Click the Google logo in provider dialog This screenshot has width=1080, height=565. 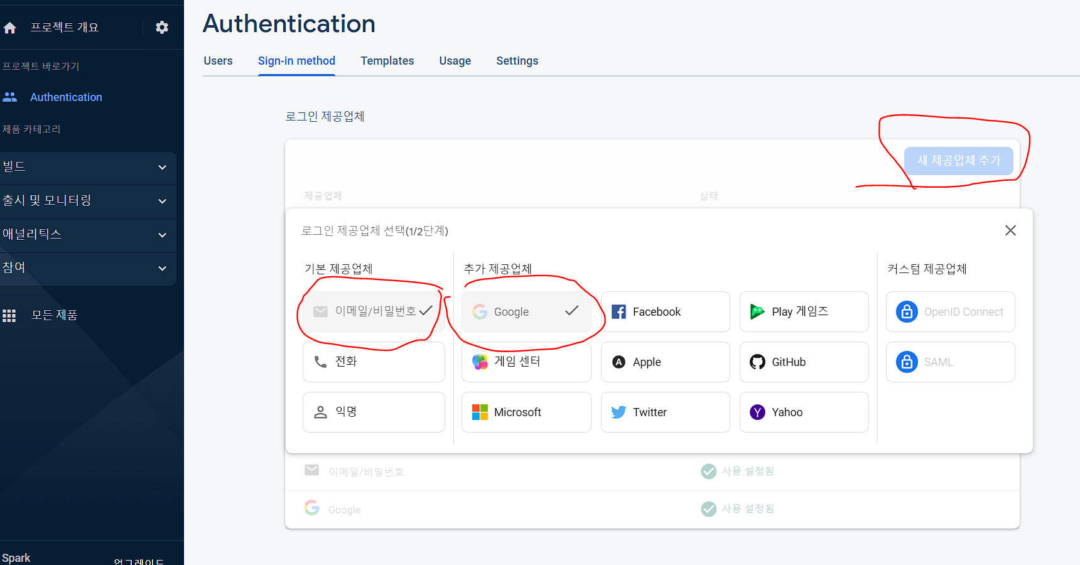coord(480,312)
